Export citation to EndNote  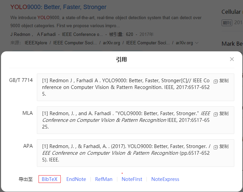pyautogui.click(x=76, y=179)
